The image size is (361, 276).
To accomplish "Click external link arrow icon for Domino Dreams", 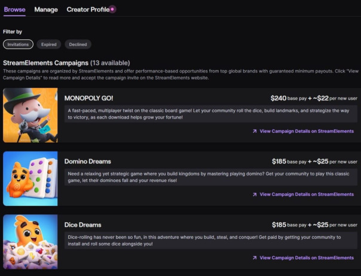I will coord(255,195).
